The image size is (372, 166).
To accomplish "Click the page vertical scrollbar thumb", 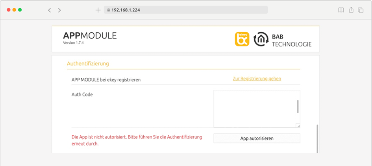I will click(317, 139).
